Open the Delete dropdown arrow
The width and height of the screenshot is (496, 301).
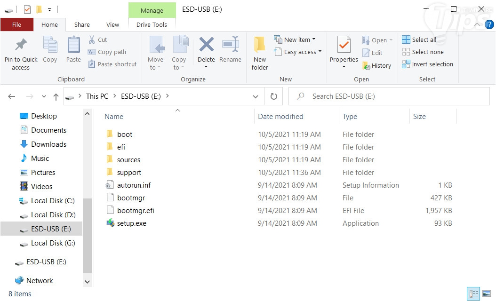tap(206, 67)
